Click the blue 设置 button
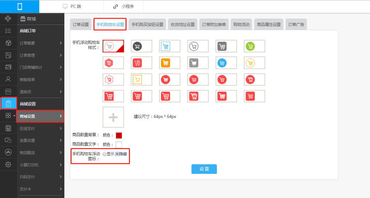The image size is (370, 198). pyautogui.click(x=204, y=169)
